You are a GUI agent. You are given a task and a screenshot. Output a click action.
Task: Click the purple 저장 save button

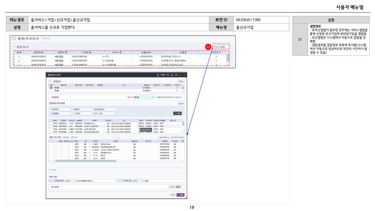pyautogui.click(x=181, y=195)
